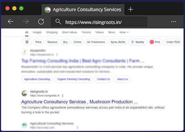
Task: Select the Agriculture Consultancy Services browser tab
Action: (83, 10)
